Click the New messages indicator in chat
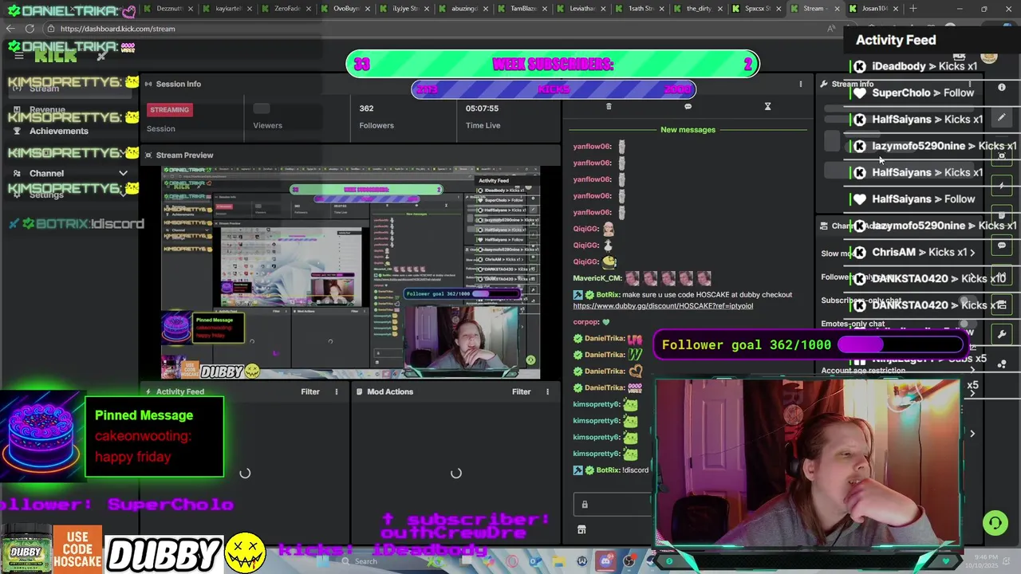 click(x=688, y=130)
